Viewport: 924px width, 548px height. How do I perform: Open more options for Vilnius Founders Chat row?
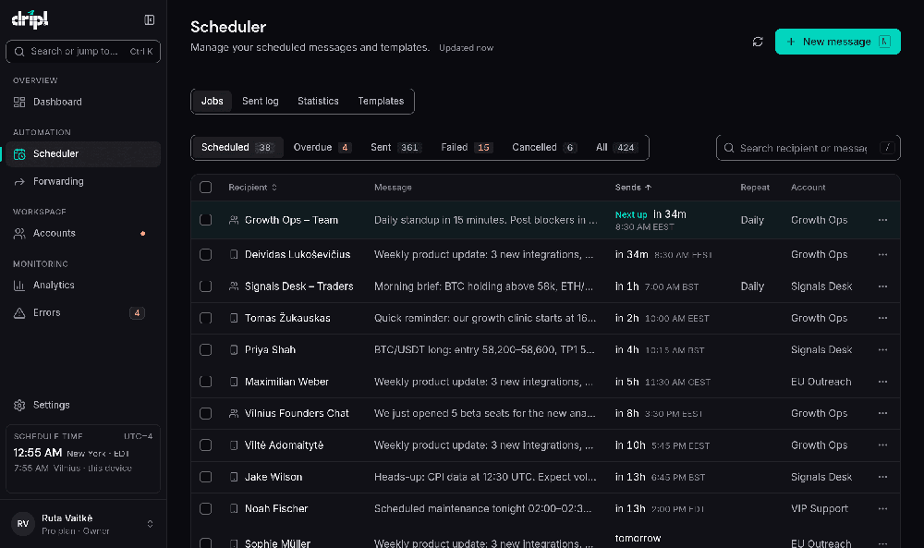point(882,414)
